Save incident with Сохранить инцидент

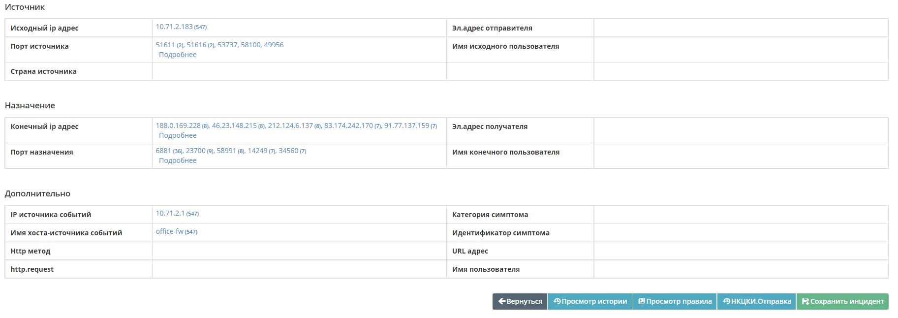(x=842, y=301)
